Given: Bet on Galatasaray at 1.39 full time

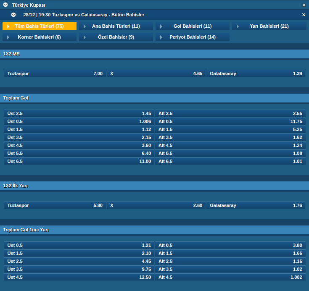Looking at the screenshot, I should pos(256,73).
